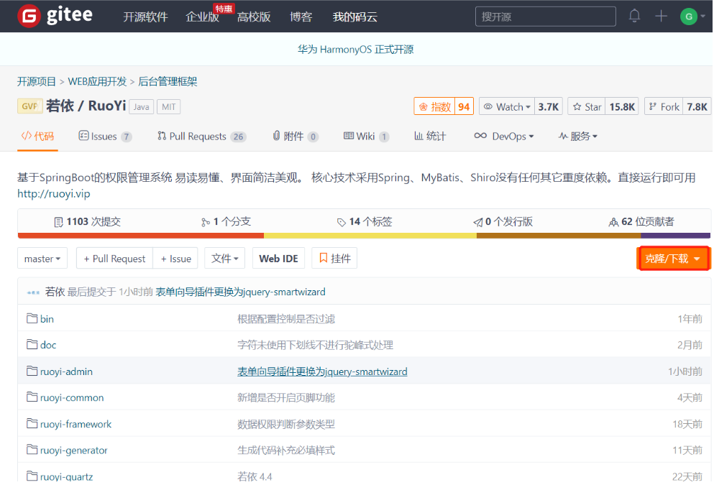This screenshot has width=714, height=490.
Task: Launch the Web IDE
Action: [x=279, y=259]
